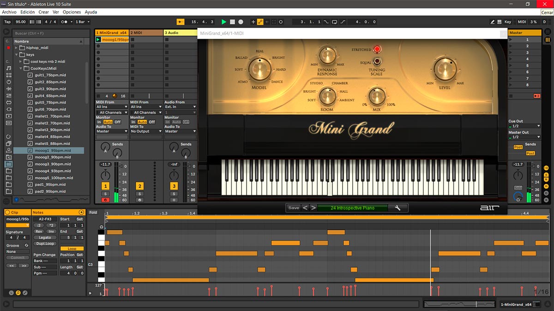Click the automation arm button

click(x=260, y=22)
